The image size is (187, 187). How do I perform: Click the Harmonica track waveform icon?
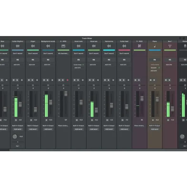tap(109, 46)
